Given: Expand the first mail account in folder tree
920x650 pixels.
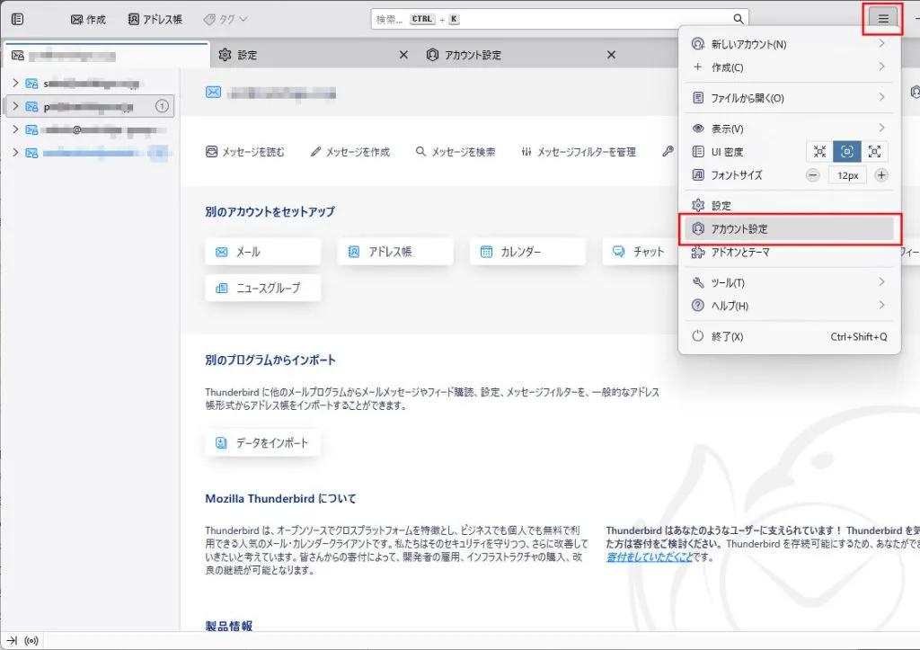Looking at the screenshot, I should pyautogui.click(x=14, y=83).
